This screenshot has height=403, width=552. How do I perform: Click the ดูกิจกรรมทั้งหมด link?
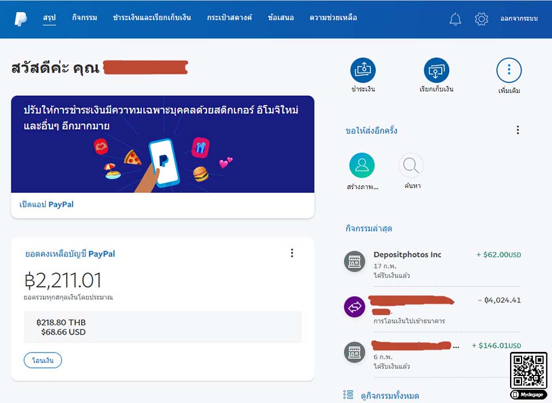click(390, 396)
